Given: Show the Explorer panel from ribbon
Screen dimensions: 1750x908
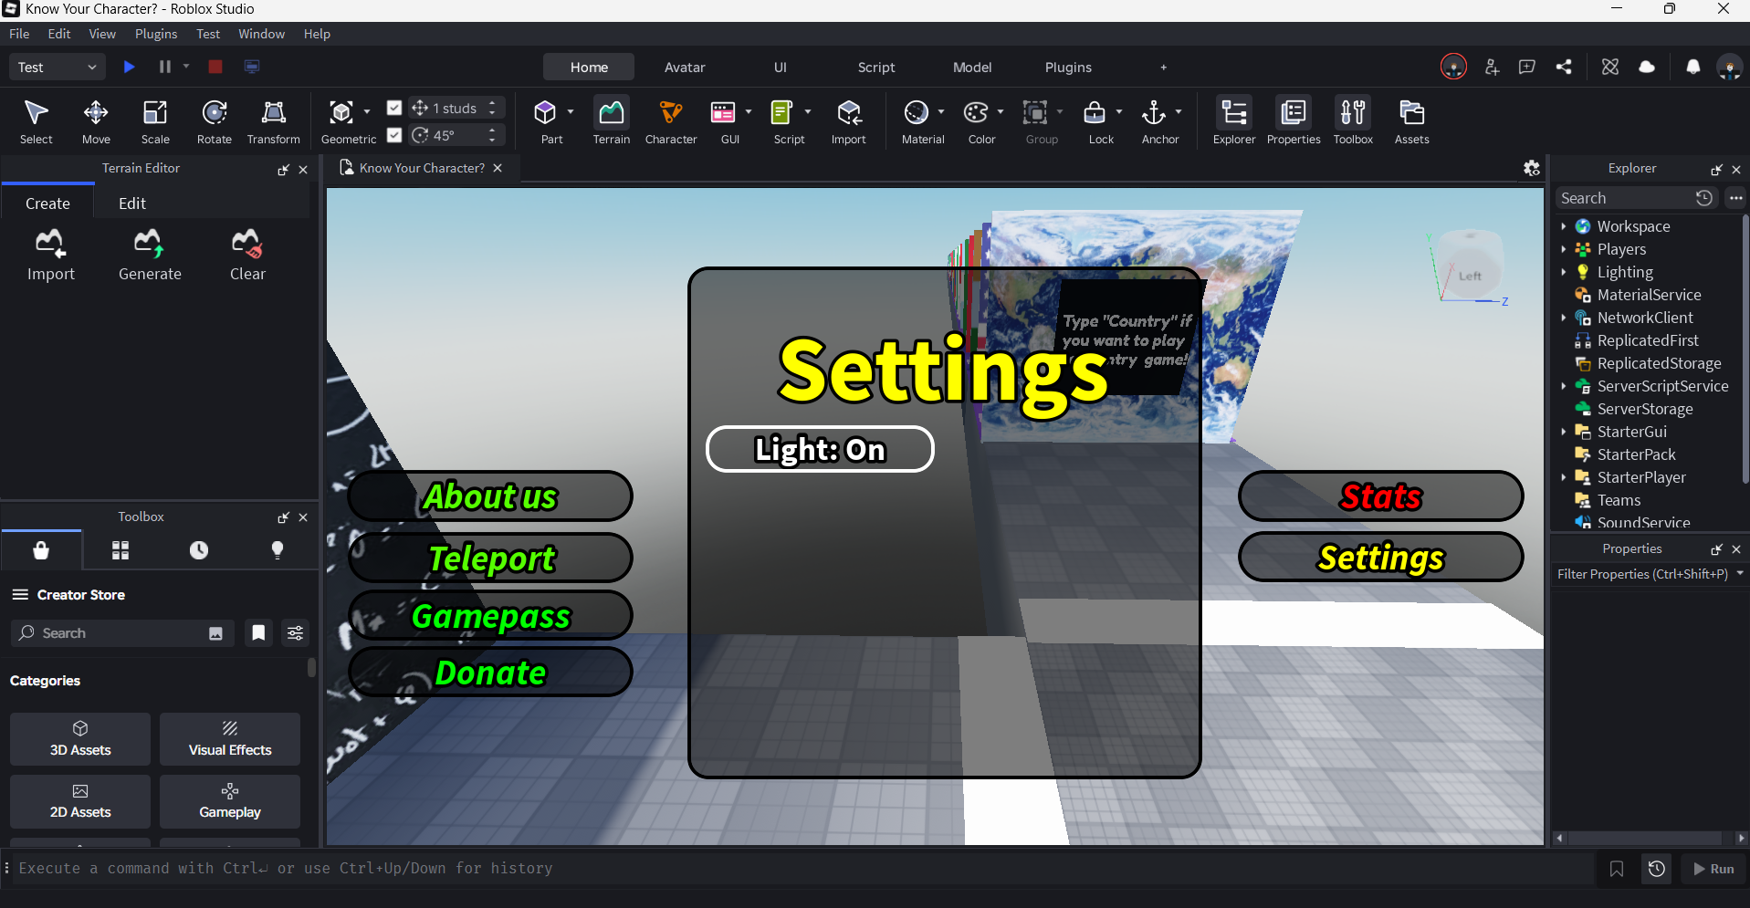Looking at the screenshot, I should point(1234,121).
